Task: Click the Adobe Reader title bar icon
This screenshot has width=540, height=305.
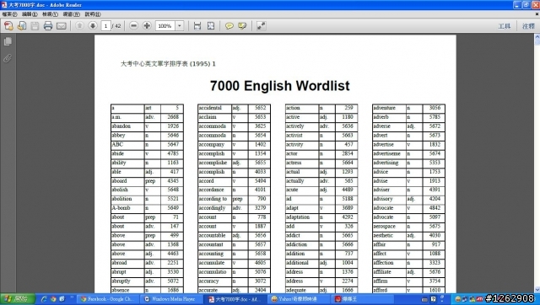Action: (4, 5)
